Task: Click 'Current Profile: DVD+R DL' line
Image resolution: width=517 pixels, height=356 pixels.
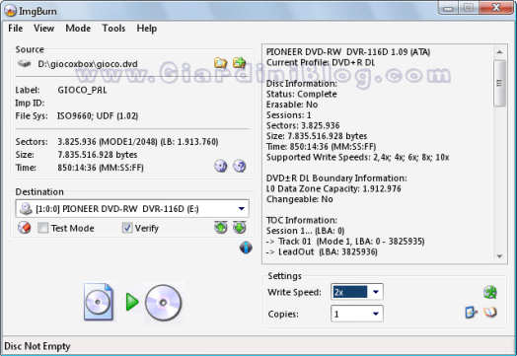Action: point(321,62)
